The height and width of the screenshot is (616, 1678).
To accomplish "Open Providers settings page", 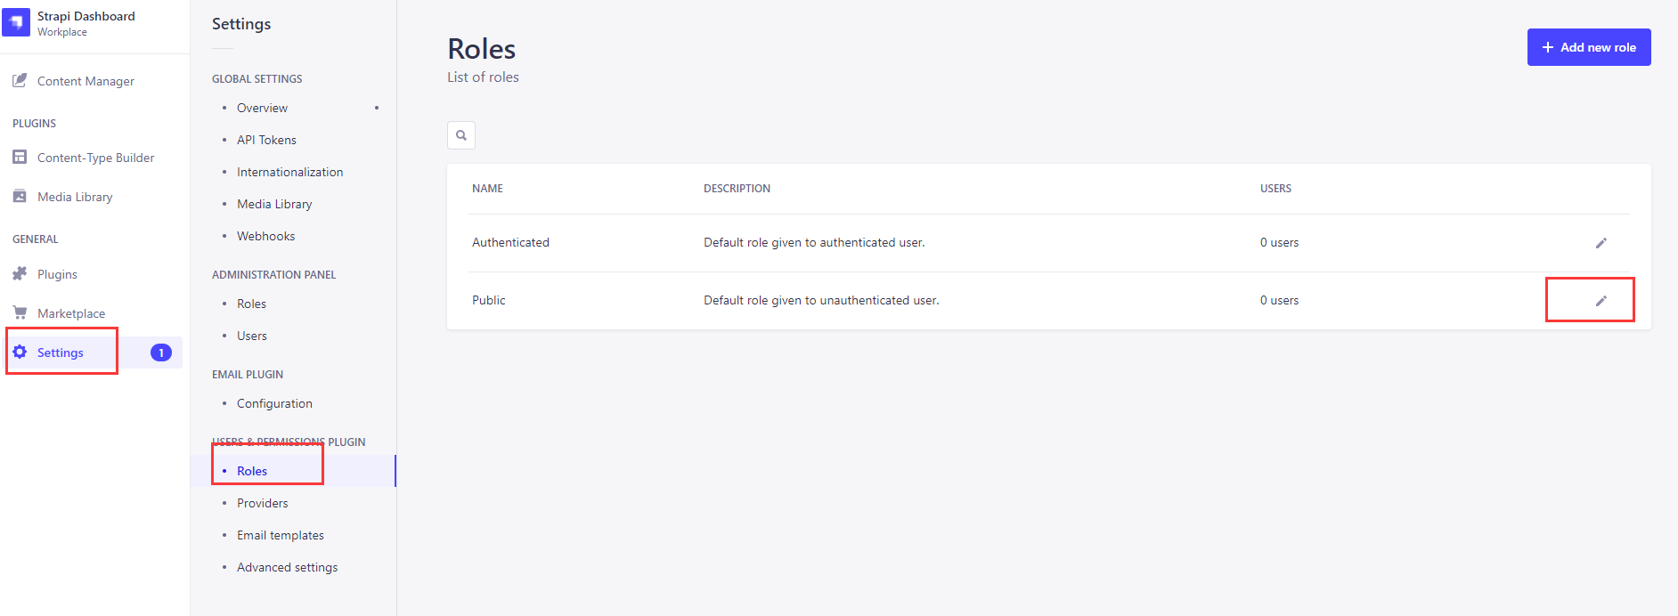I will click(x=262, y=502).
